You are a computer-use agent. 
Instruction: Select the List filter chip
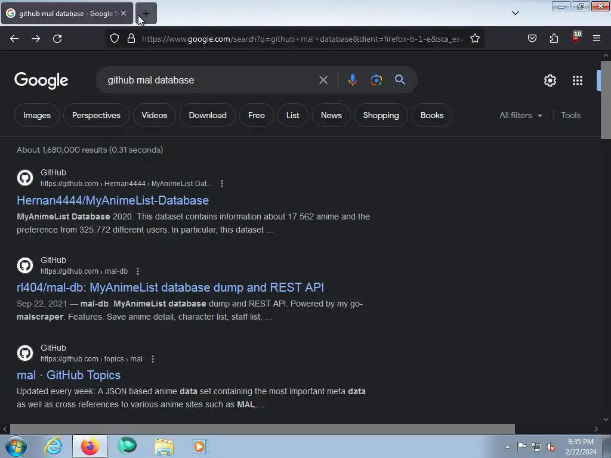click(292, 115)
